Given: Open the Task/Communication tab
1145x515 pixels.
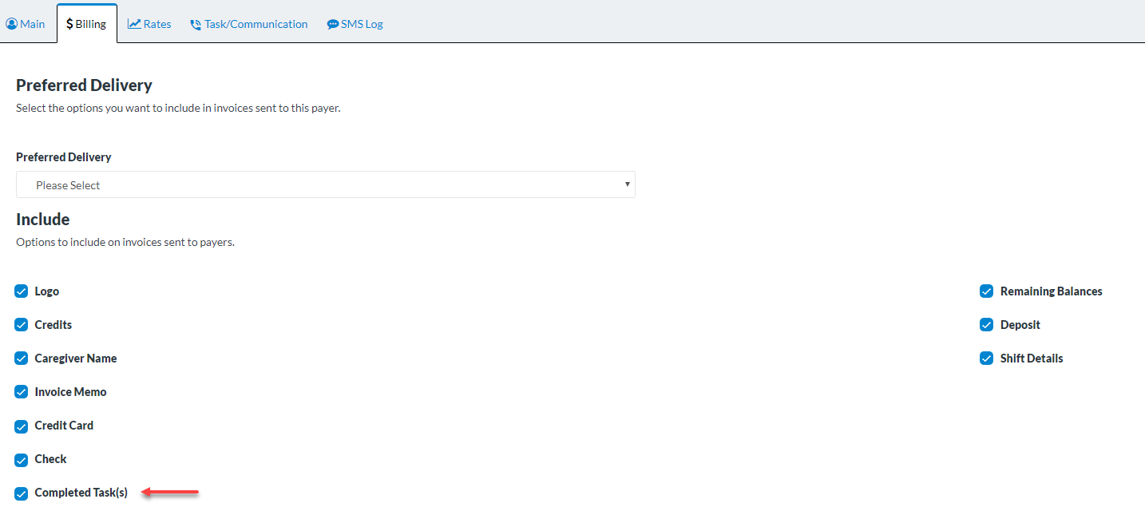Looking at the screenshot, I should (x=248, y=24).
